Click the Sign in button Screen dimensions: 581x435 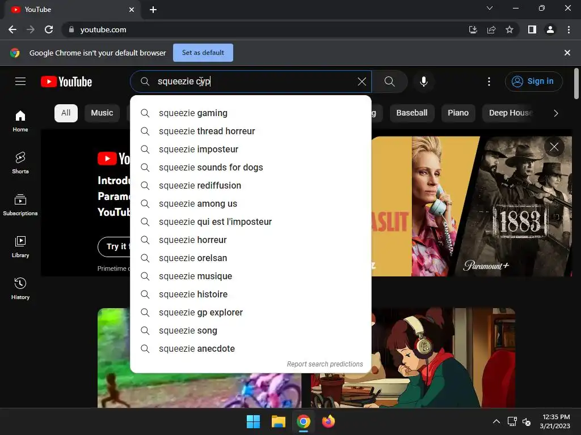coord(533,82)
